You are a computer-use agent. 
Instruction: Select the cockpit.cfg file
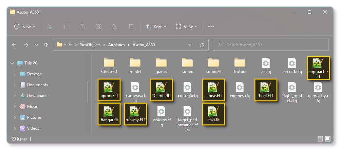point(188,90)
